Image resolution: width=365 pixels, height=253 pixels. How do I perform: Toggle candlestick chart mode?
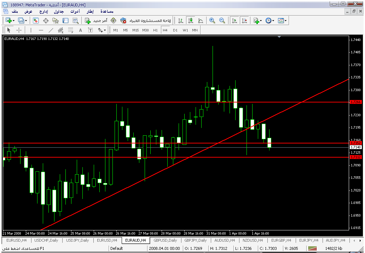coord(191,20)
